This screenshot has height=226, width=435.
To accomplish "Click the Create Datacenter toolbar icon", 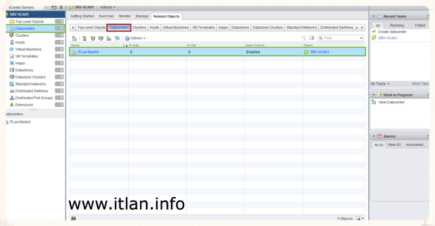I will (74, 38).
